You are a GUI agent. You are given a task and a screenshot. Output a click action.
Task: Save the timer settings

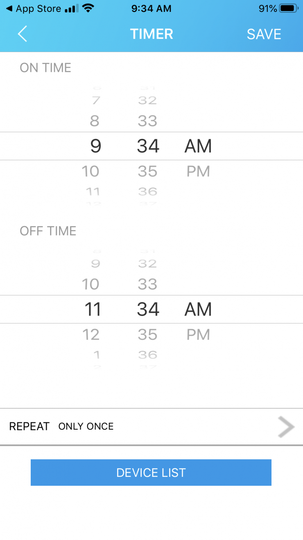tap(264, 34)
